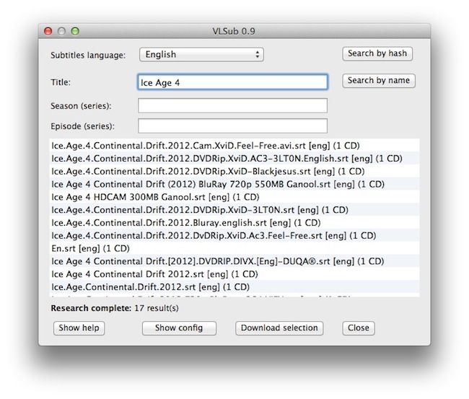Select the DVDRIP.DIVX.[Eng]-DUQA®.srt result
469x399 pixels.
[x=234, y=261]
